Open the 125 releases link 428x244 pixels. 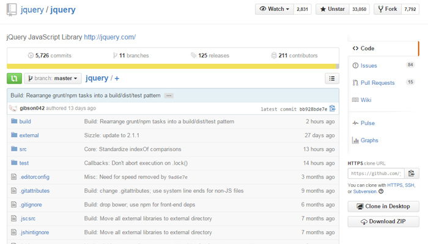pyautogui.click(x=210, y=56)
